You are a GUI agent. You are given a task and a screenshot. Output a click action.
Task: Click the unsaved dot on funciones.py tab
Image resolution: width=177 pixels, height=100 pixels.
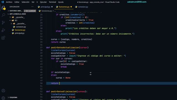pos(71,7)
